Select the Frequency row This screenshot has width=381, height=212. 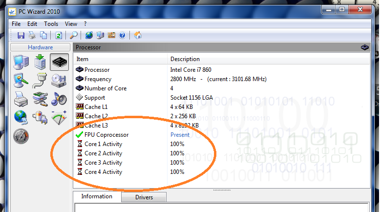click(x=222, y=79)
